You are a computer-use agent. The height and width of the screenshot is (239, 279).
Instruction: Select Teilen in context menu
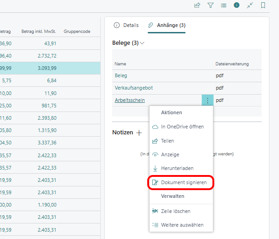pos(181,141)
